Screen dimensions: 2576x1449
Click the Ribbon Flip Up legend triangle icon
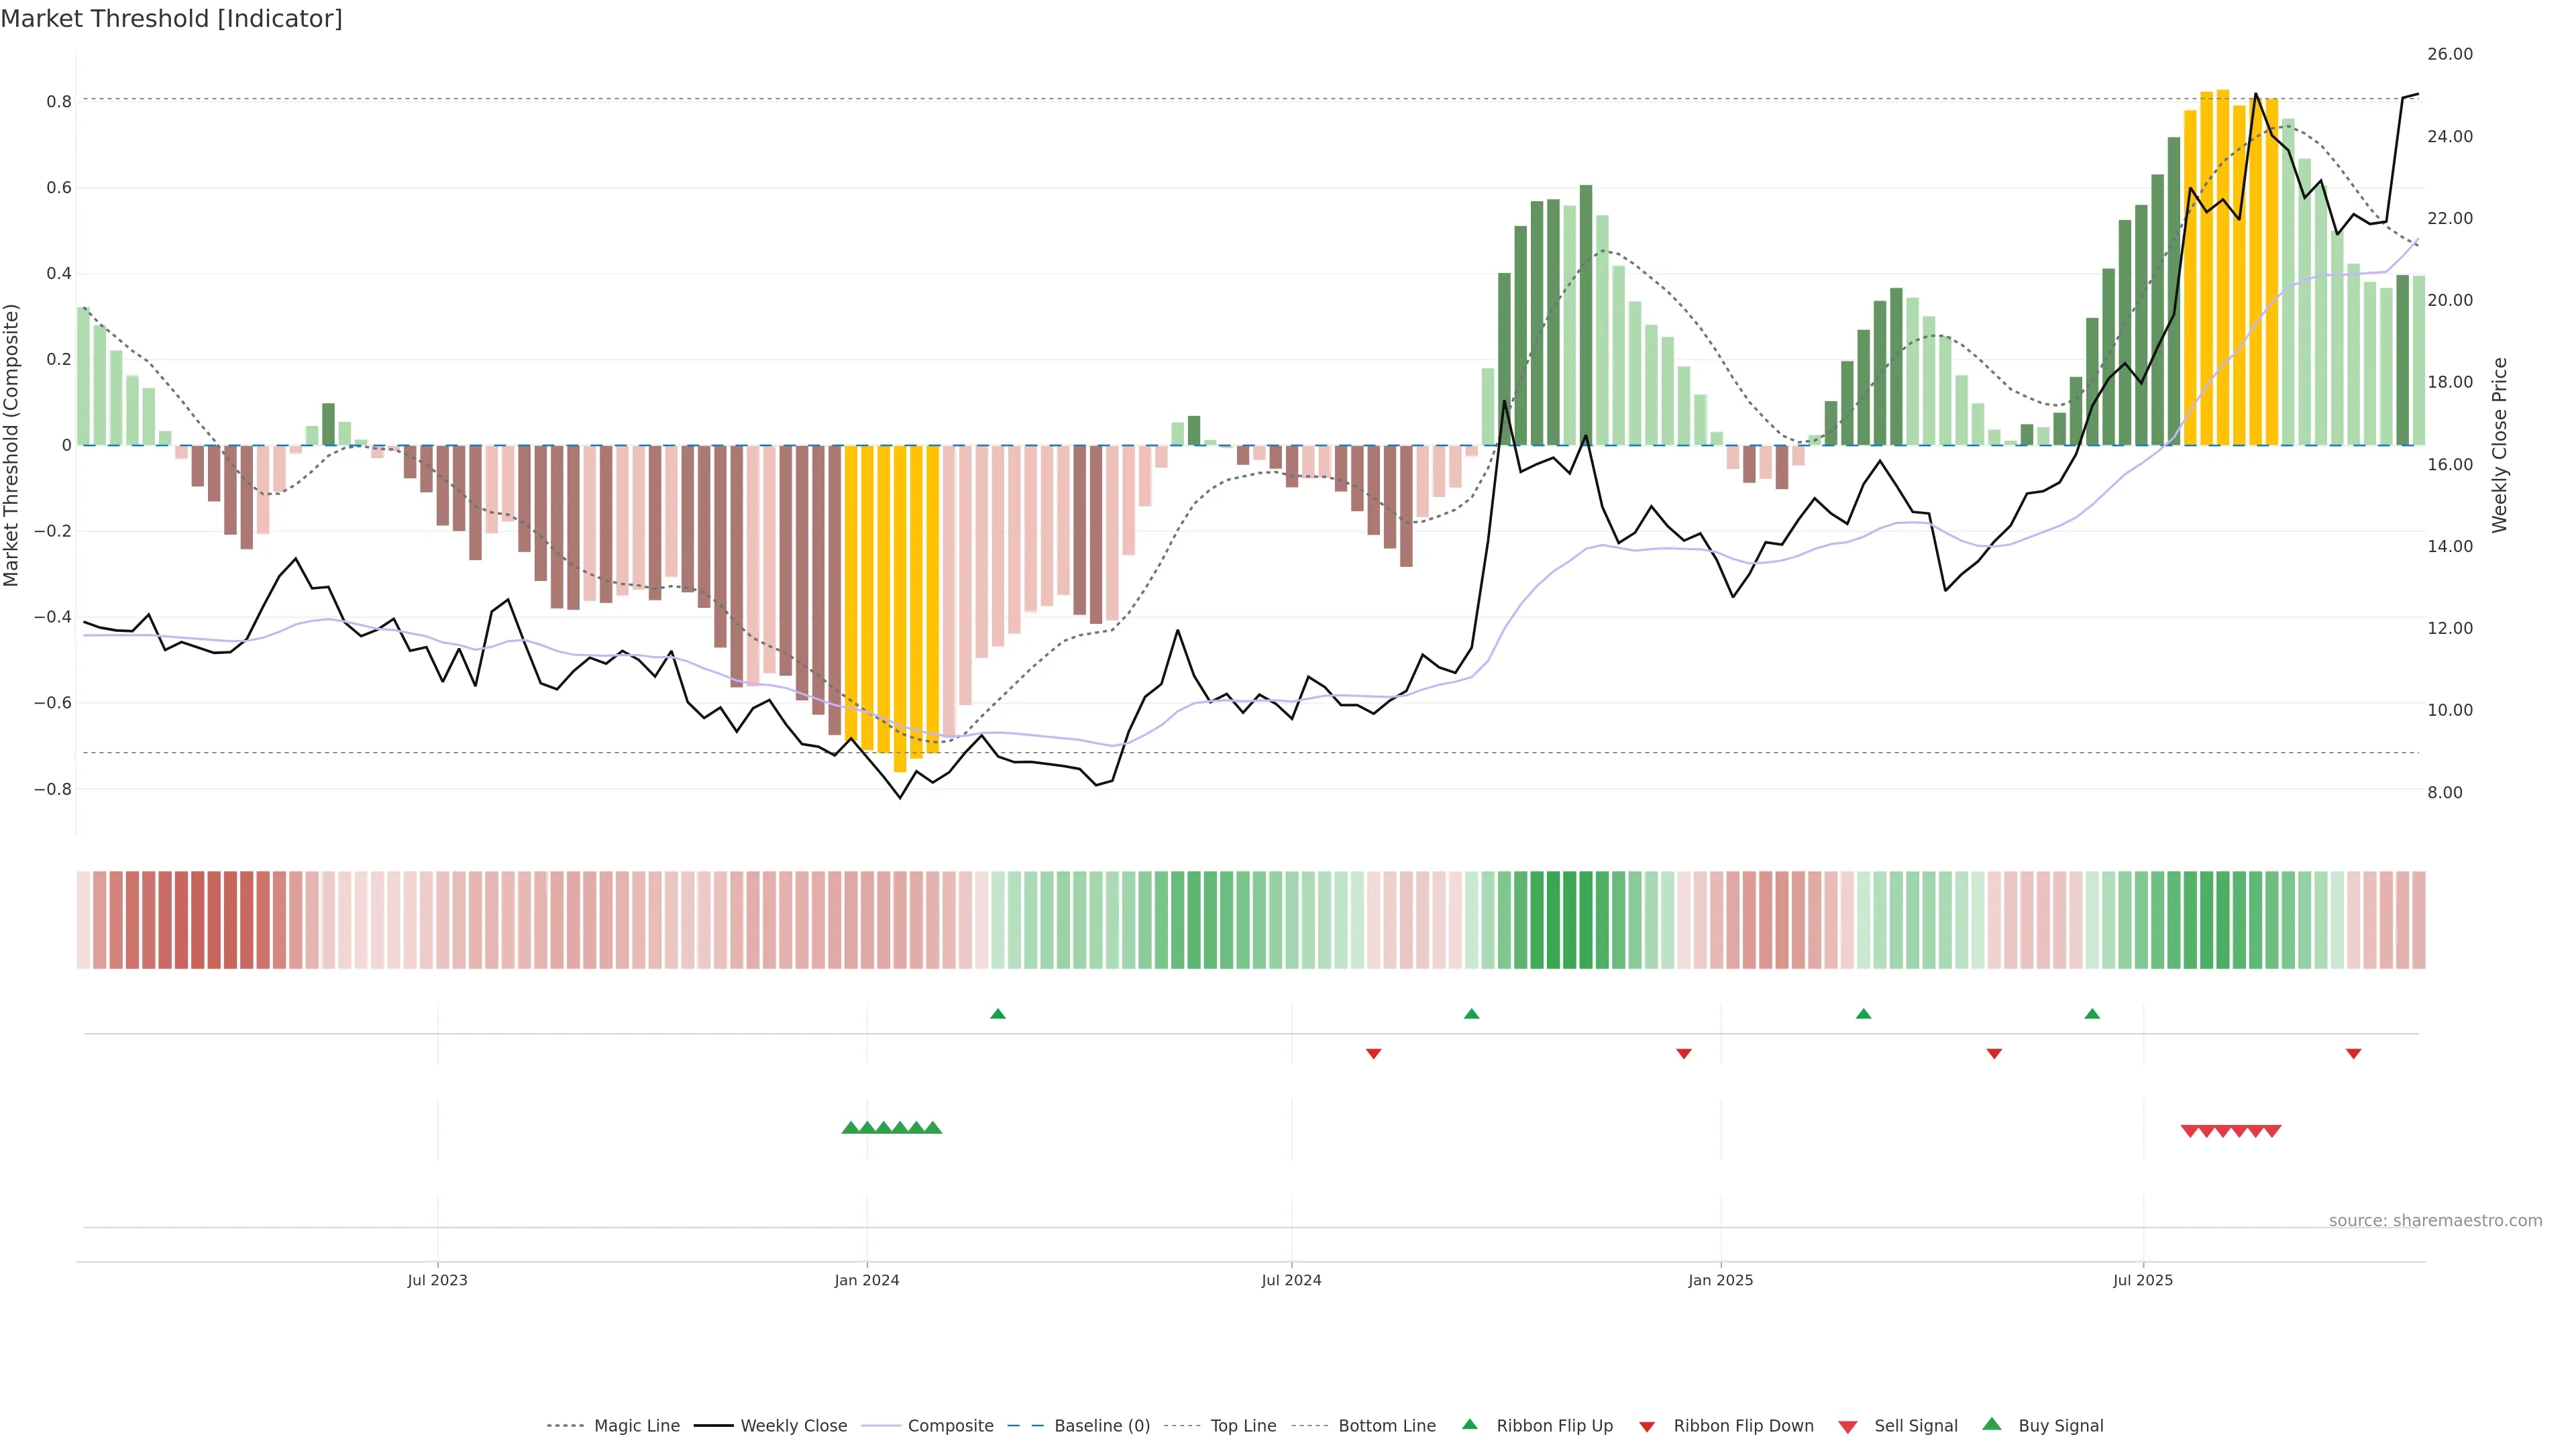coord(1469,1424)
